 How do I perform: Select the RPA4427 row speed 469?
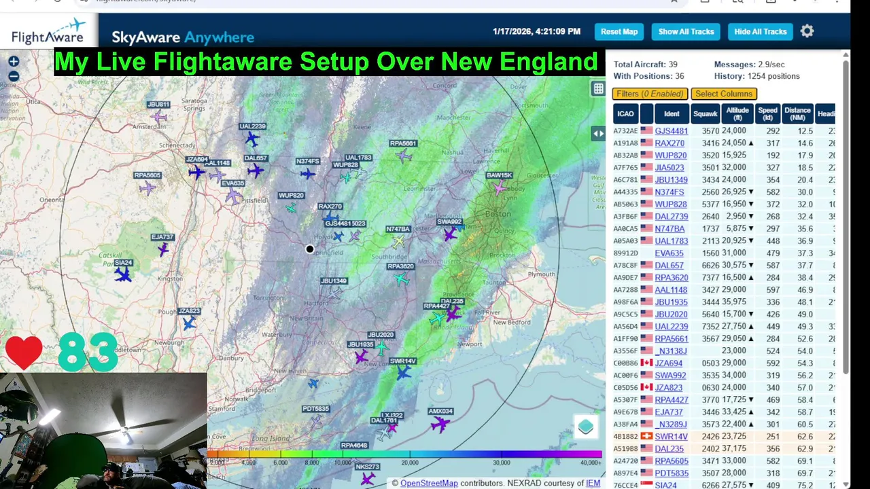pyautogui.click(x=773, y=400)
